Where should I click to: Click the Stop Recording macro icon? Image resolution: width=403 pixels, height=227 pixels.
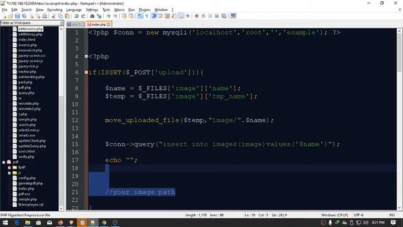pos(203,16)
